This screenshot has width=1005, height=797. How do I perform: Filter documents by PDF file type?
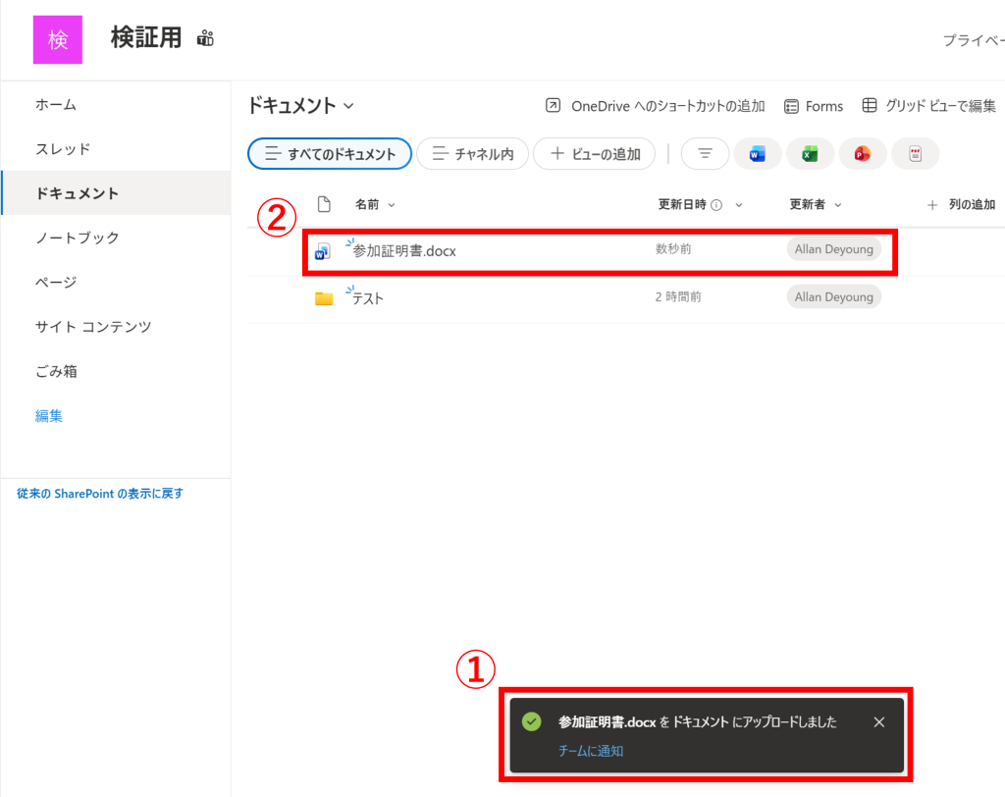pos(915,154)
